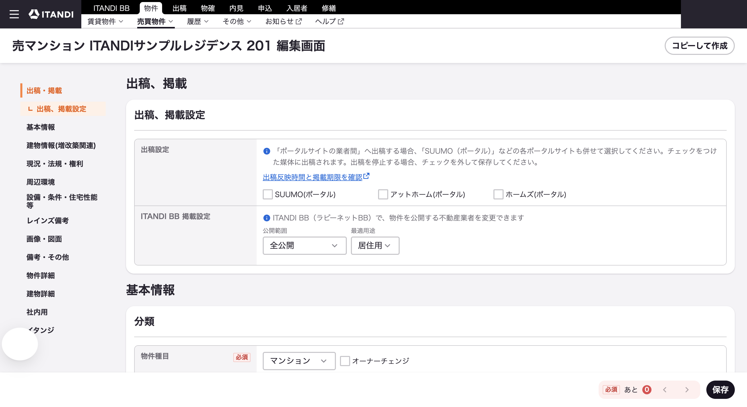Switch to the 物確 tab
Screen dimensions: 747x407
click(208, 8)
